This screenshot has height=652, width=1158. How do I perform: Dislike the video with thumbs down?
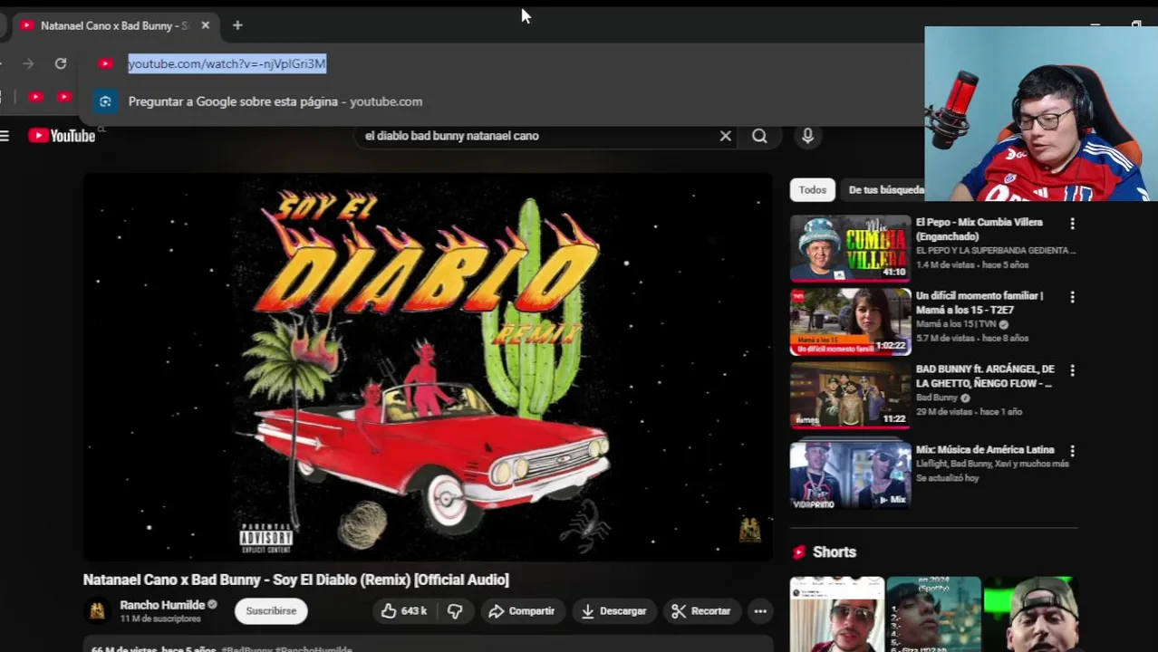click(x=455, y=611)
